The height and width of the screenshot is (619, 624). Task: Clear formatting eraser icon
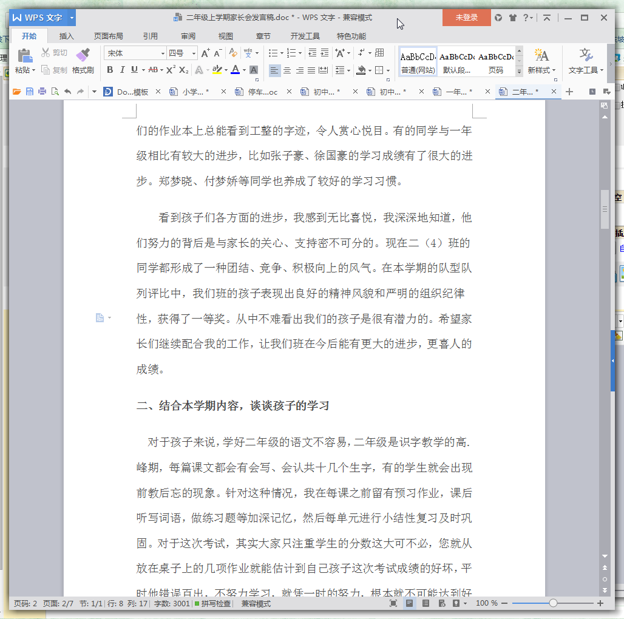(233, 53)
